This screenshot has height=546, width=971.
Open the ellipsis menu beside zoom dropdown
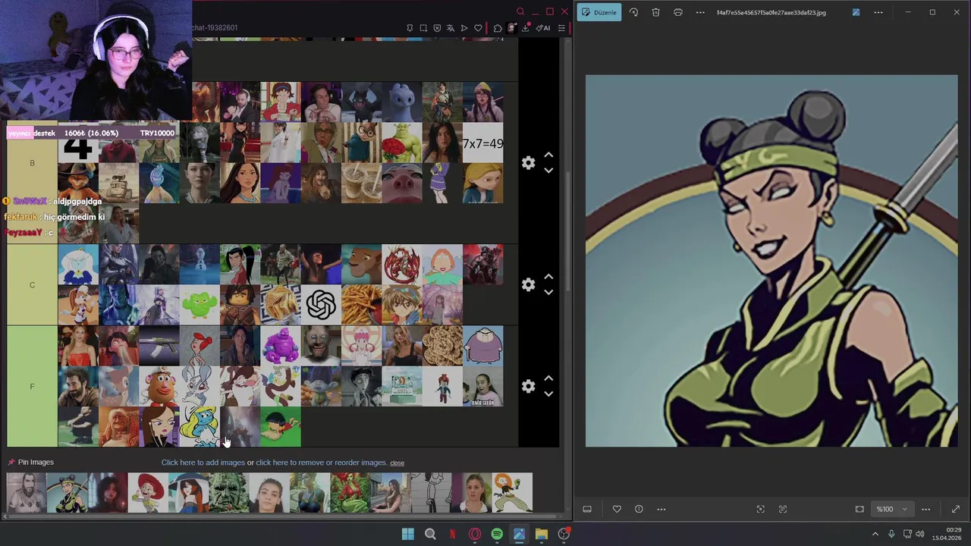tap(925, 509)
